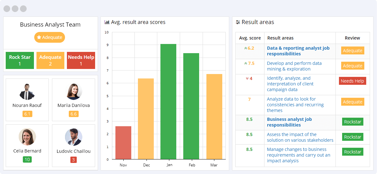Screen dimensions: 377x174
Task: Click the sliders icon beside Result areas
Action: click(x=238, y=22)
